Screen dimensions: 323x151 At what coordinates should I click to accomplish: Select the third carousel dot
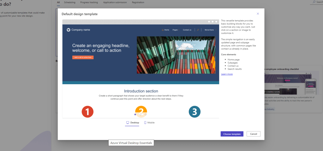[146, 114]
